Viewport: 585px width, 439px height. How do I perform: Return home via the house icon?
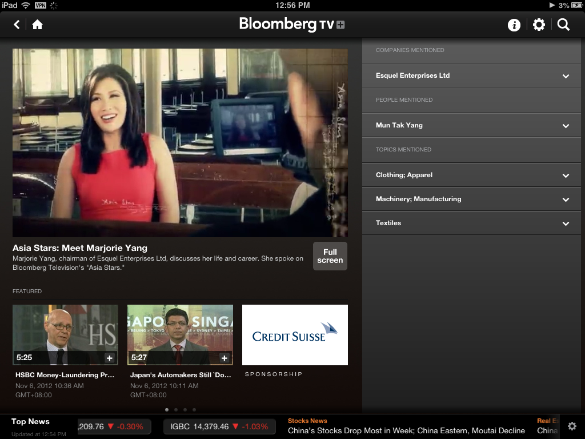tap(37, 25)
